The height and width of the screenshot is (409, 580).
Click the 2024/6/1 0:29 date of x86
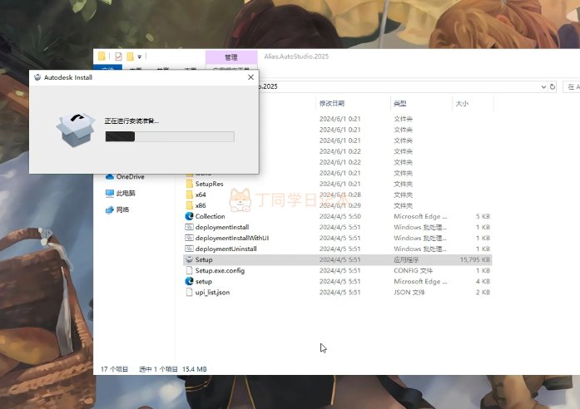340,205
